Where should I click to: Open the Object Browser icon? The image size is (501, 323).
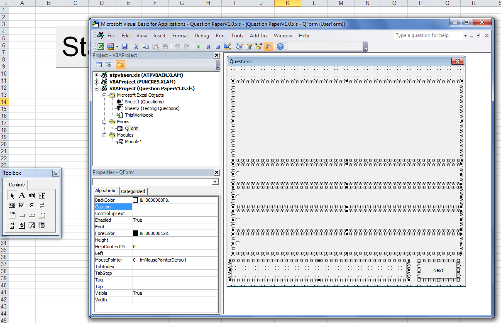coord(258,46)
